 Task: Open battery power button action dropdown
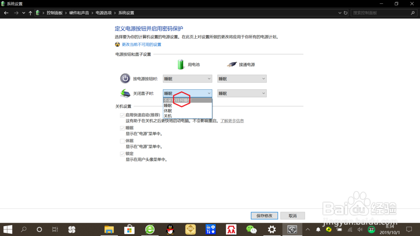click(187, 78)
